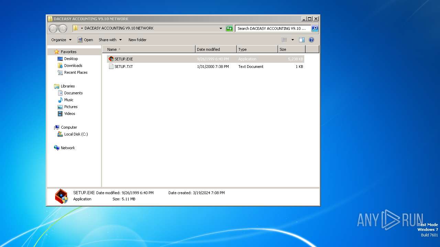Screen dimensions: 440x247
Task: Click the Recent Places icon
Action: coord(60,72)
